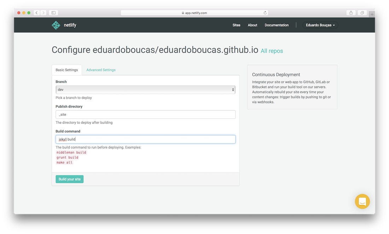Image resolution: width=389 pixels, height=234 pixels.
Task: Click the browser back arrow
Action: coord(36,12)
